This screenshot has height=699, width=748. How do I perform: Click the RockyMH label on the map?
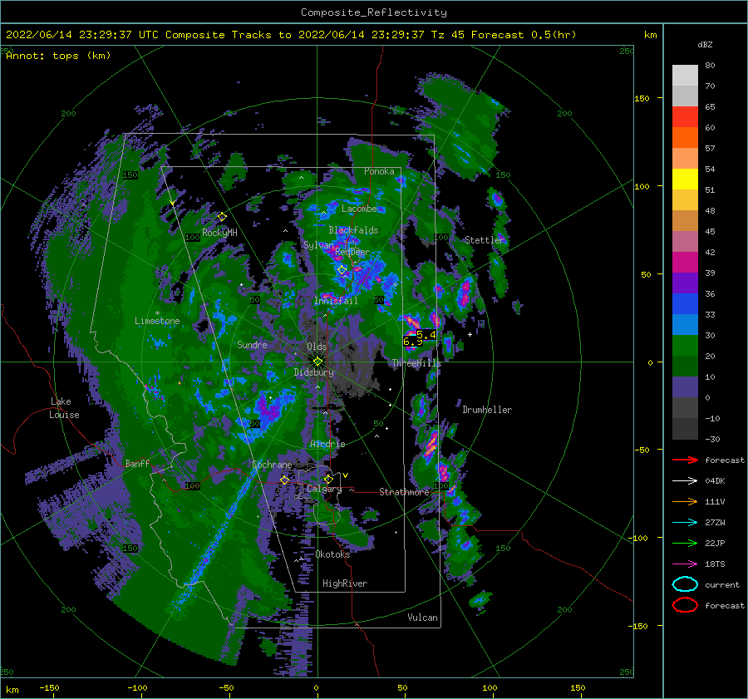[x=219, y=233]
